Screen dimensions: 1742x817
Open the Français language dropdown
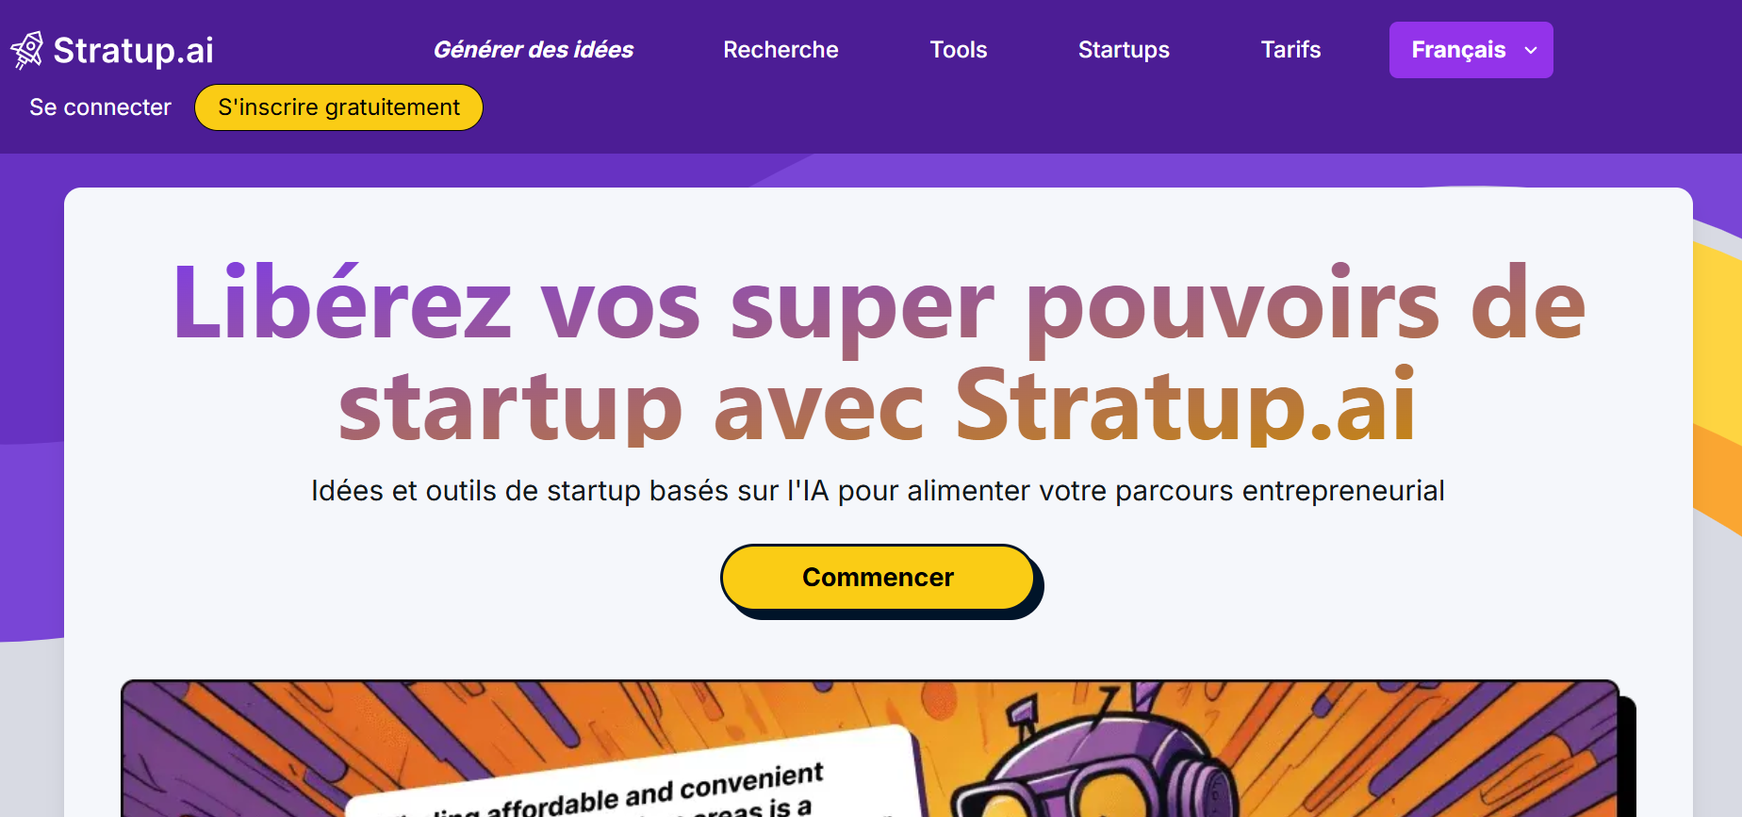[x=1458, y=50]
